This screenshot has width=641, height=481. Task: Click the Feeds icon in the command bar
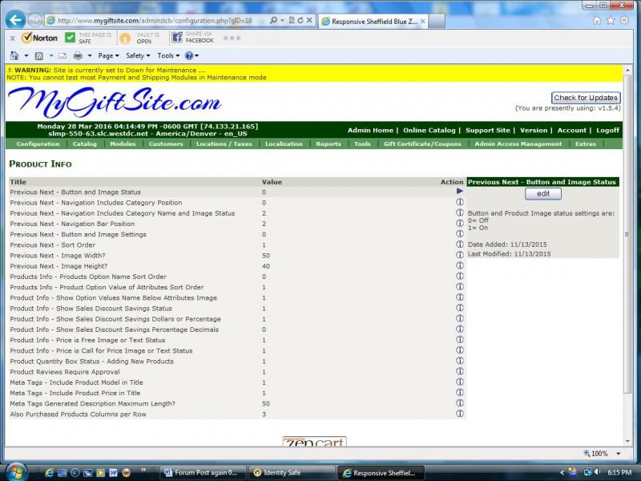(x=39, y=55)
